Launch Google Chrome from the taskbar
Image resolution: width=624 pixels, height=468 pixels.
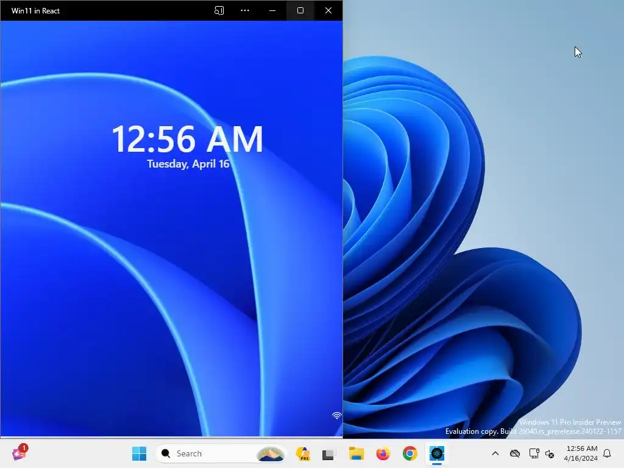410,453
